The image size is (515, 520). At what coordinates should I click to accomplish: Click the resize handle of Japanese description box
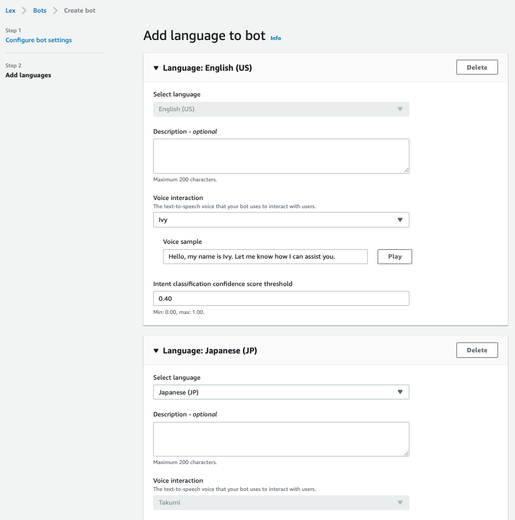pyautogui.click(x=406, y=453)
